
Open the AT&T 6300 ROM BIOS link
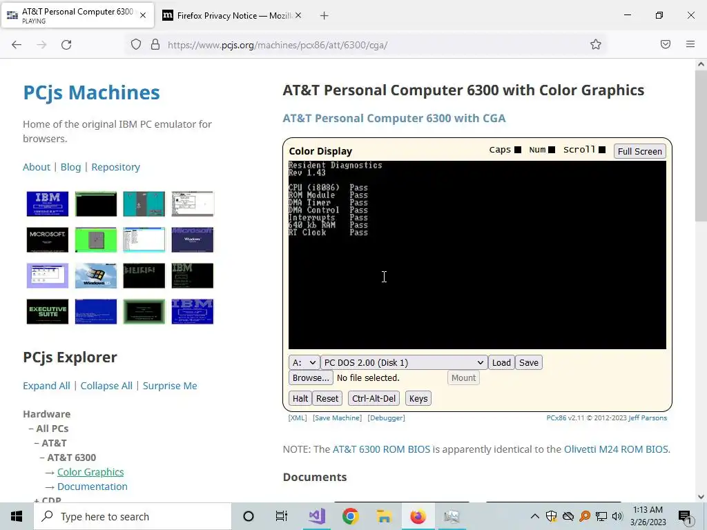coord(381,449)
